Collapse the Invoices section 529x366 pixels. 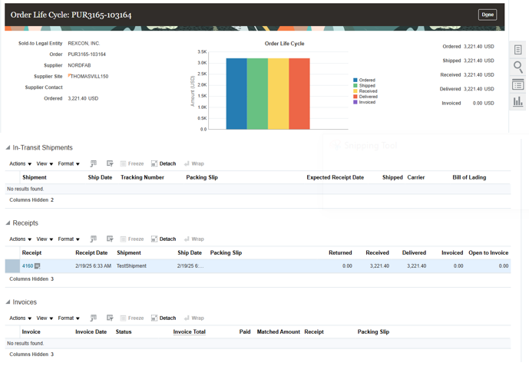click(8, 302)
